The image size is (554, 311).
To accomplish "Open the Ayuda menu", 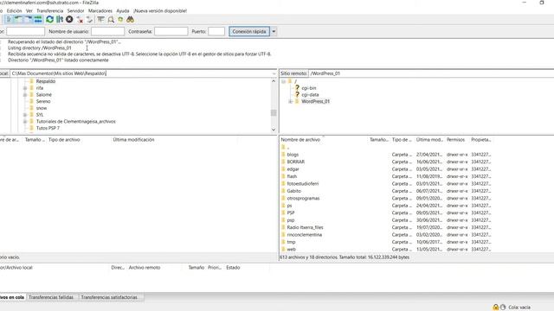I will pos(123,11).
